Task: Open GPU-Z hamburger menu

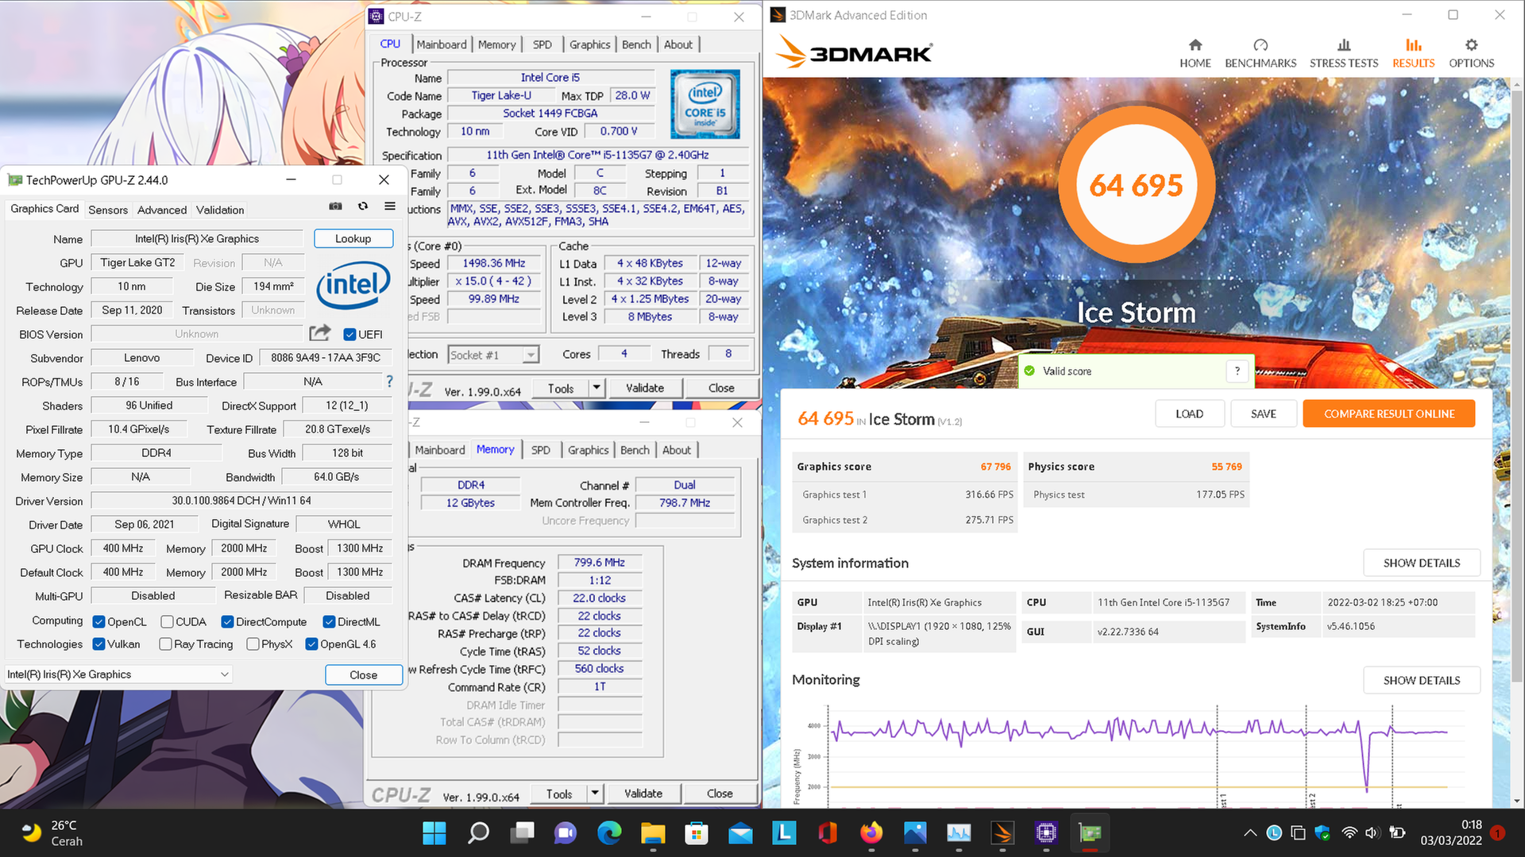Action: tap(390, 206)
